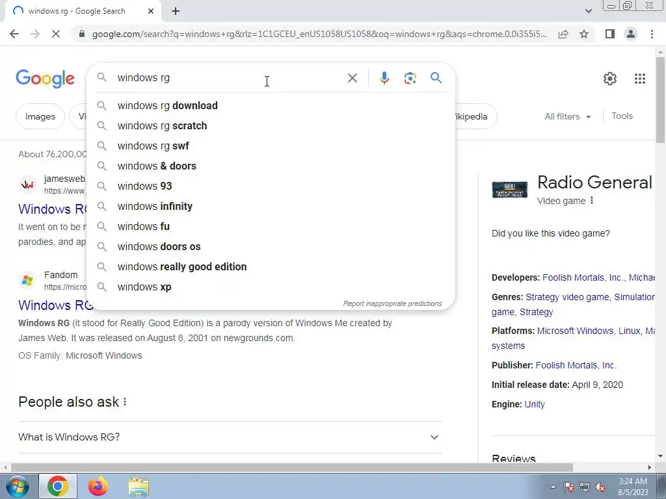Screen dimensions: 666x499
Task: Clear the search box text
Action: (352, 78)
